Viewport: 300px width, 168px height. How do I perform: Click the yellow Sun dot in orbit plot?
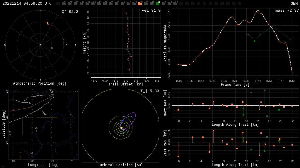point(122,128)
